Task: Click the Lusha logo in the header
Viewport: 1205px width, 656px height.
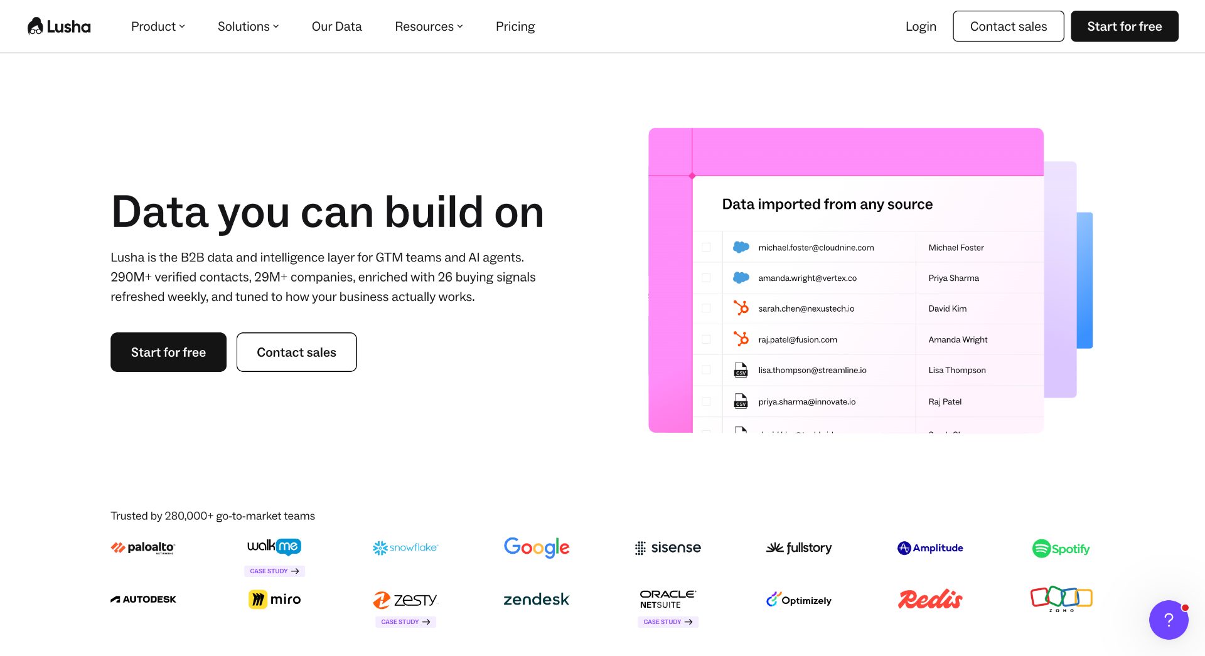Action: 59,26
